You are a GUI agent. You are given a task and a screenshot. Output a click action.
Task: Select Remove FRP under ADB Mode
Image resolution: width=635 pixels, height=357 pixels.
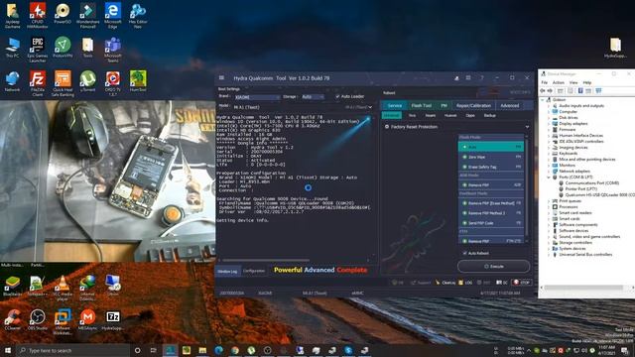pos(491,185)
